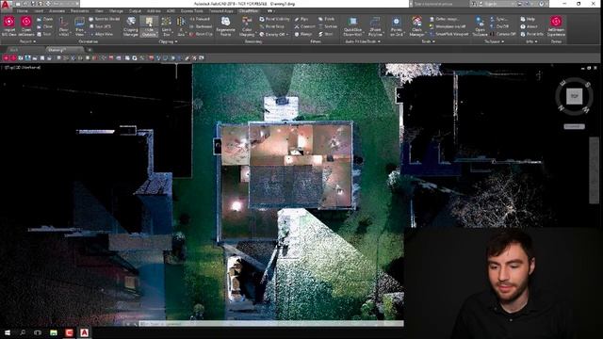
Task: Toggle the Density Off setting
Action: point(273,34)
